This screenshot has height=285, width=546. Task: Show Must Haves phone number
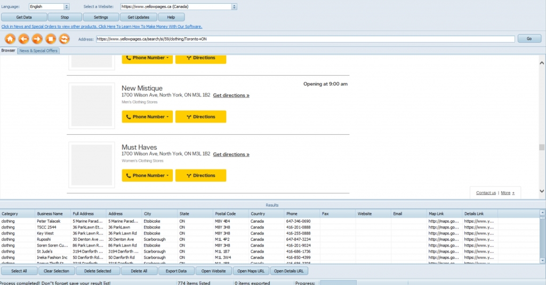pyautogui.click(x=147, y=175)
